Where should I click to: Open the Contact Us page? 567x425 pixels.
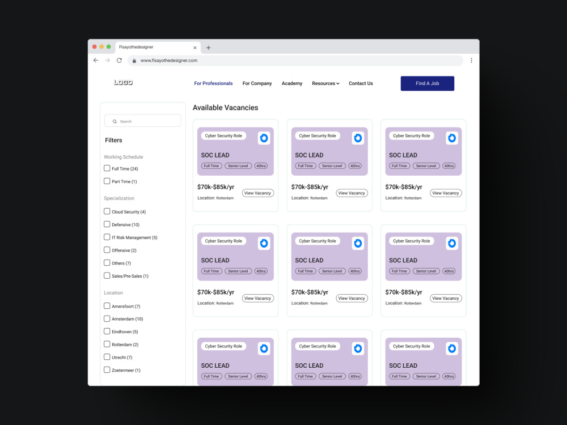[361, 83]
